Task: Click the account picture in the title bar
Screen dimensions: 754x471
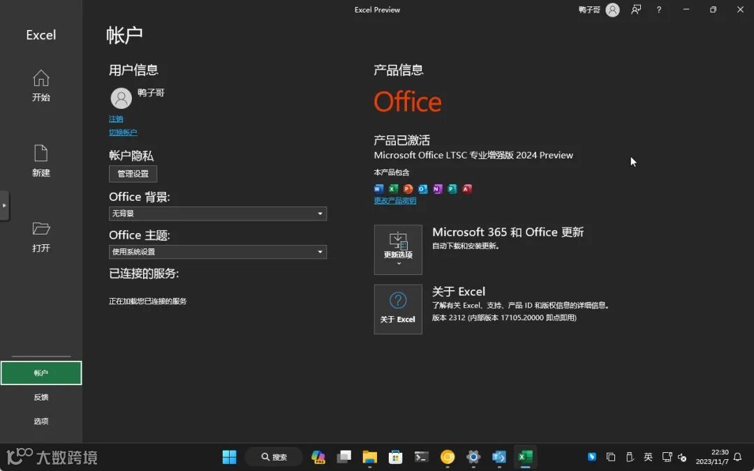Action: [x=613, y=10]
